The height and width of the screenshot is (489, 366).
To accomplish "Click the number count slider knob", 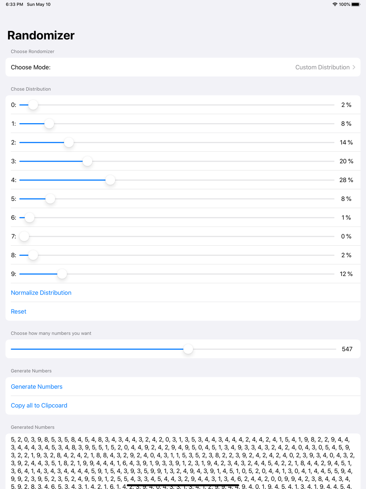I will pyautogui.click(x=188, y=349).
